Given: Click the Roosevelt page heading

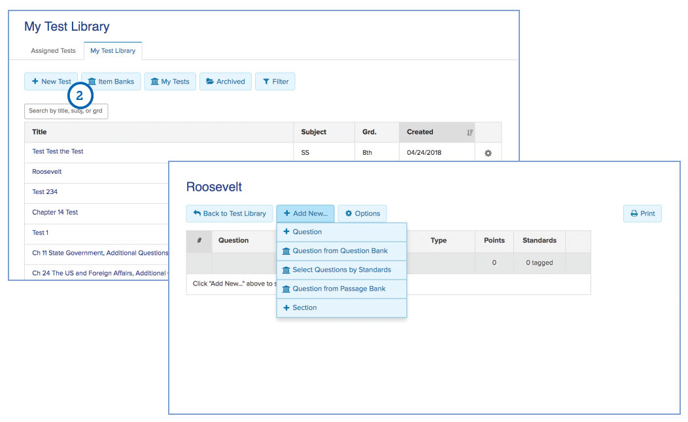Looking at the screenshot, I should (214, 187).
